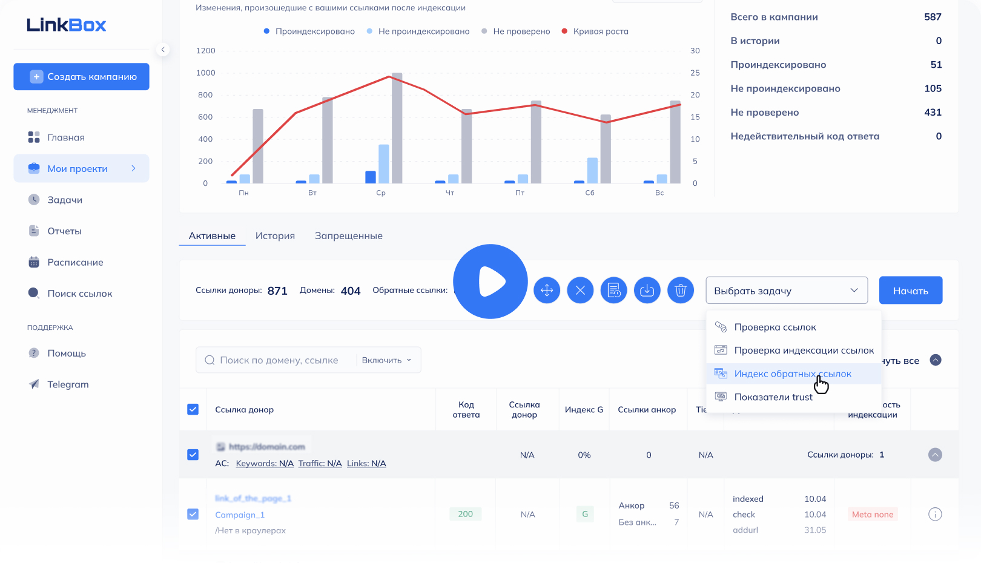The image size is (981, 563).
Task: Click Создать кампанию button
Action: (x=82, y=77)
